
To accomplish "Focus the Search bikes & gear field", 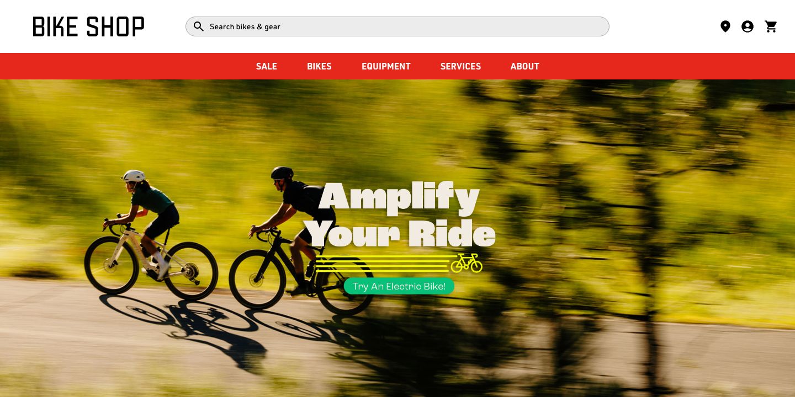I will (x=397, y=26).
